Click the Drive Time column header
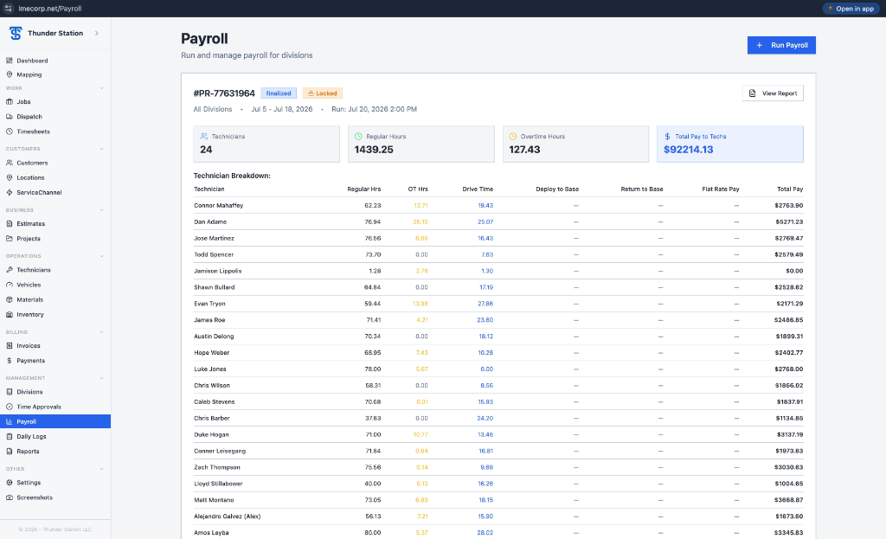The image size is (886, 539). coord(478,189)
